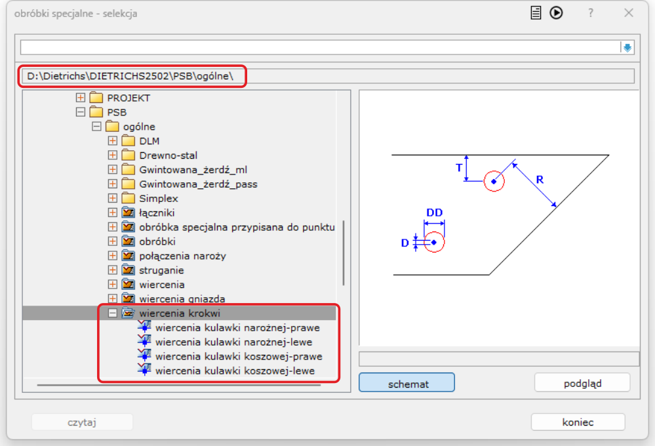Click the koniec button

coord(578,422)
